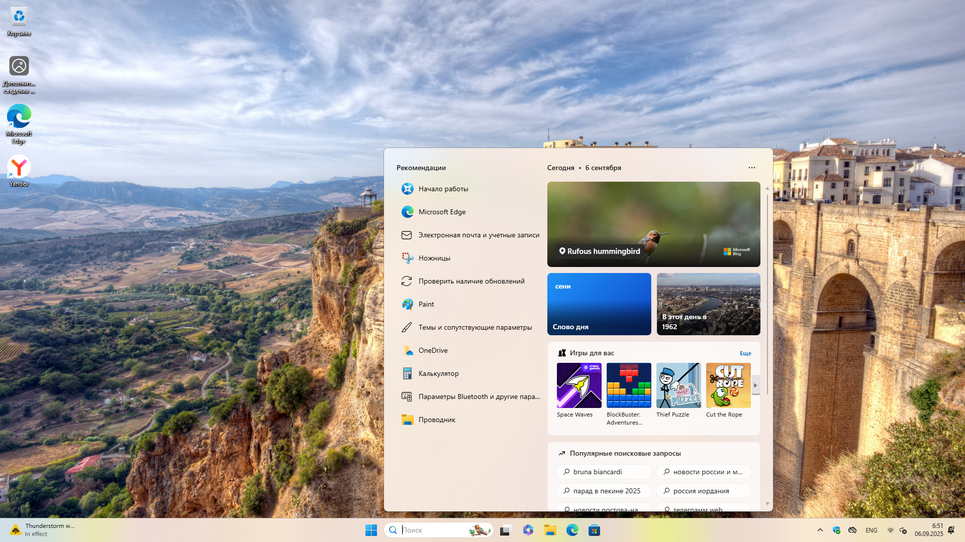Open the three-dots menu beside today's date
Screen dimensions: 965x542
coord(751,168)
